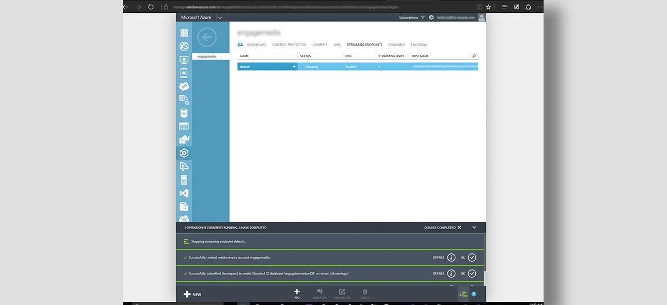Switch to the Content Protection tab
The image size is (667, 305).
click(x=290, y=44)
